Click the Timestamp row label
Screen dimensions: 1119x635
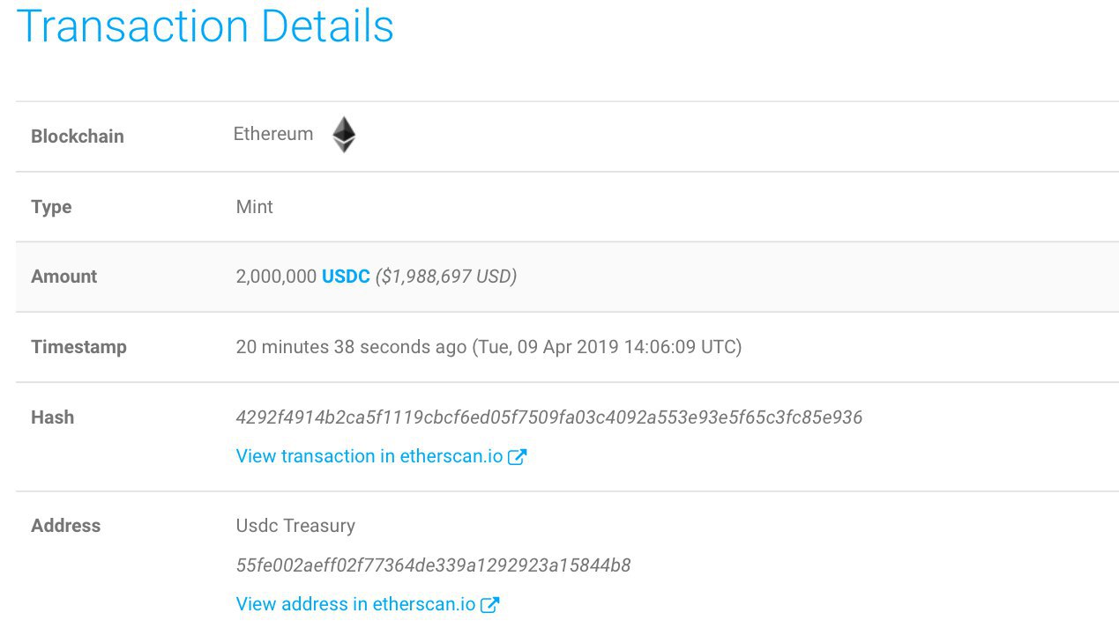coord(78,347)
